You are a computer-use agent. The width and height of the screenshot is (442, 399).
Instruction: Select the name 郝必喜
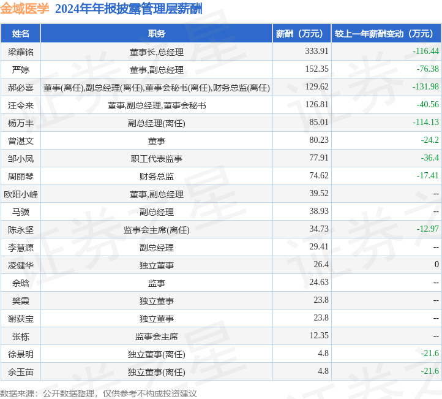pos(21,88)
